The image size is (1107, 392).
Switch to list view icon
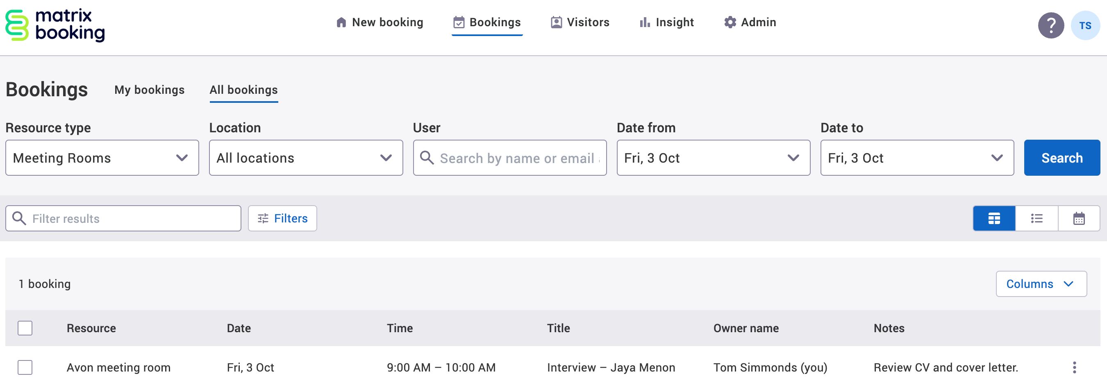(1037, 218)
